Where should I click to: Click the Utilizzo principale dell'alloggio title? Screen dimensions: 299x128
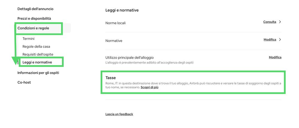coord(129,57)
